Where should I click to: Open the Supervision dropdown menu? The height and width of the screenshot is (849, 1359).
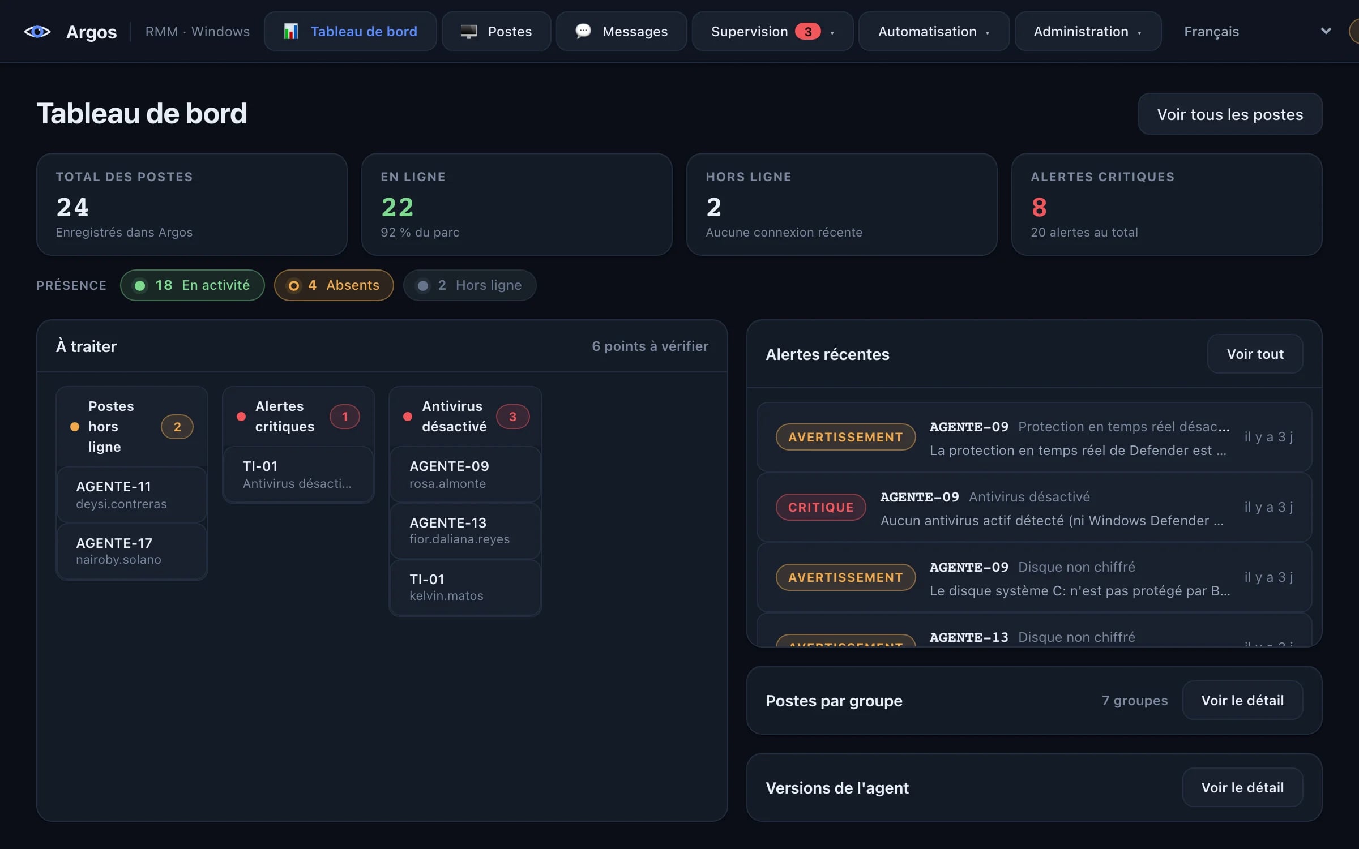772,31
